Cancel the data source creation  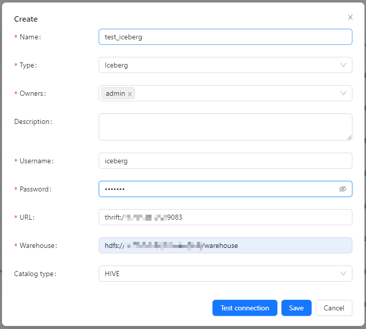334,308
